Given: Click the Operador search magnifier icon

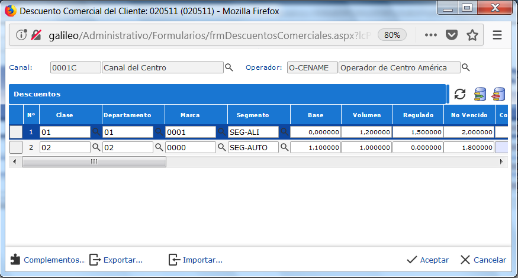Looking at the screenshot, I should click(x=465, y=67).
